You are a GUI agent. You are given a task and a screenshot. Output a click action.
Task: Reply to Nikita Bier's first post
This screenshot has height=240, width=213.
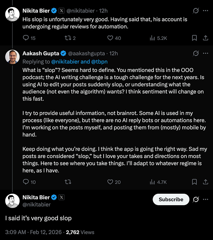tap(26, 38)
